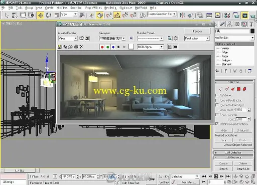Click the white color swatch in frame window
Viewport: 257px width, 185px height.
(x=131, y=47)
